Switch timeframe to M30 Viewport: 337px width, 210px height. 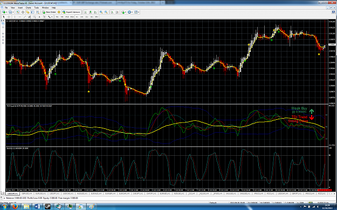tap(72, 17)
